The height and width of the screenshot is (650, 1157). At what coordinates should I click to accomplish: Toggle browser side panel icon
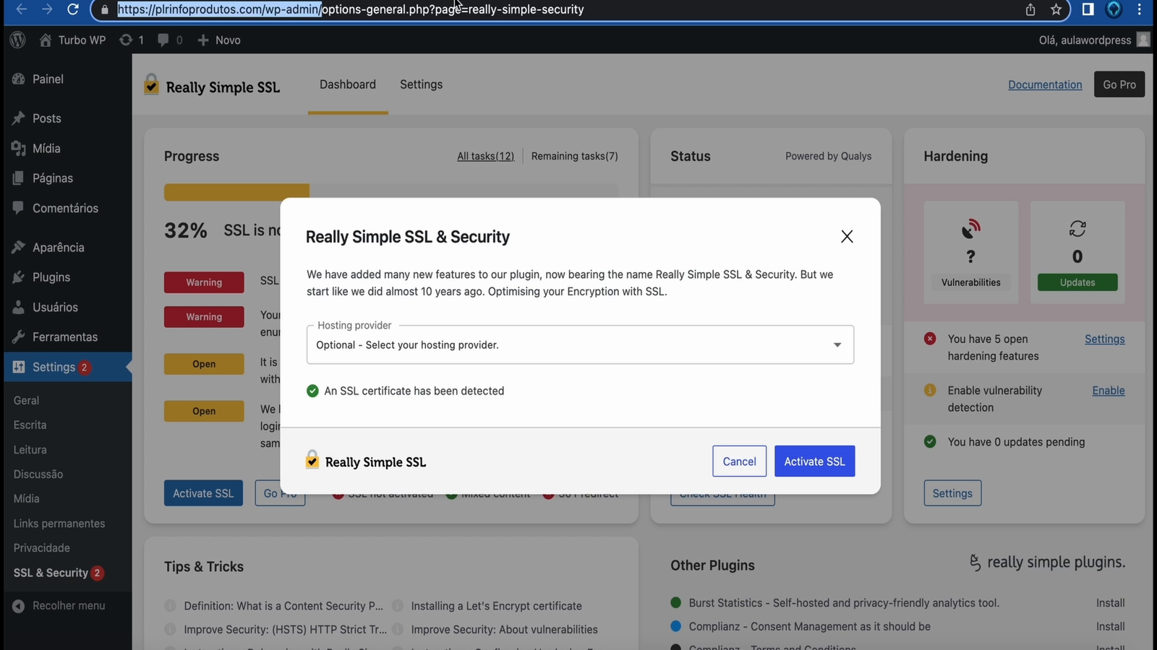[1088, 9]
